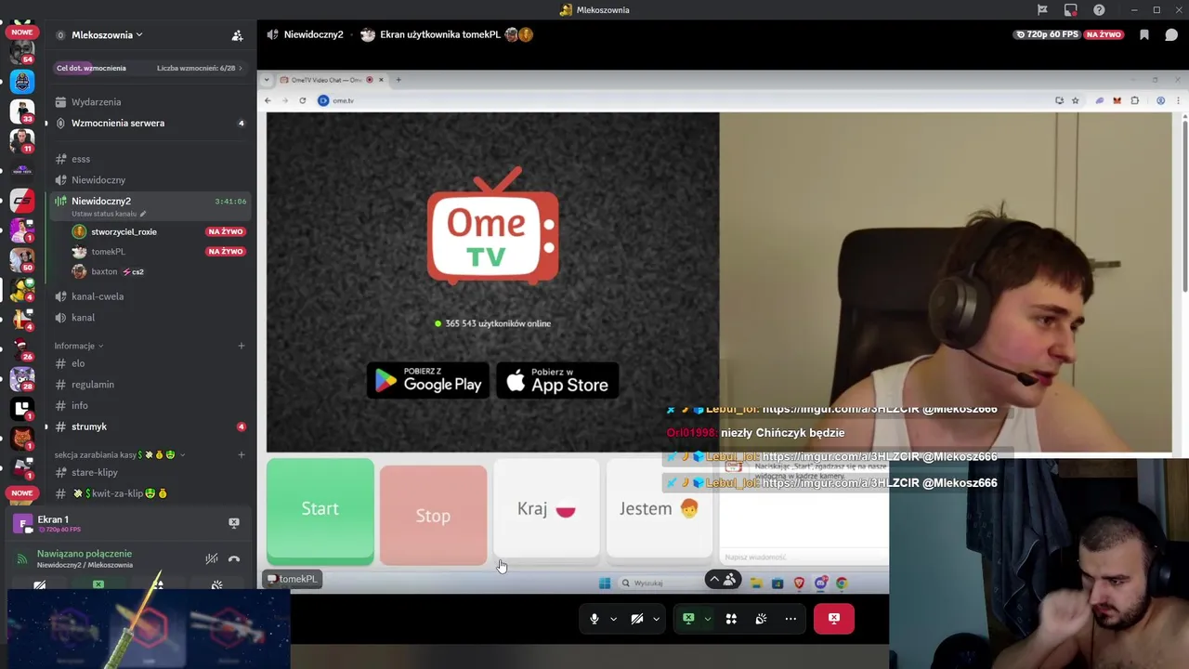Click the invite members icon beside Mlekoszownia
The height and width of the screenshot is (669, 1189).
[237, 35]
